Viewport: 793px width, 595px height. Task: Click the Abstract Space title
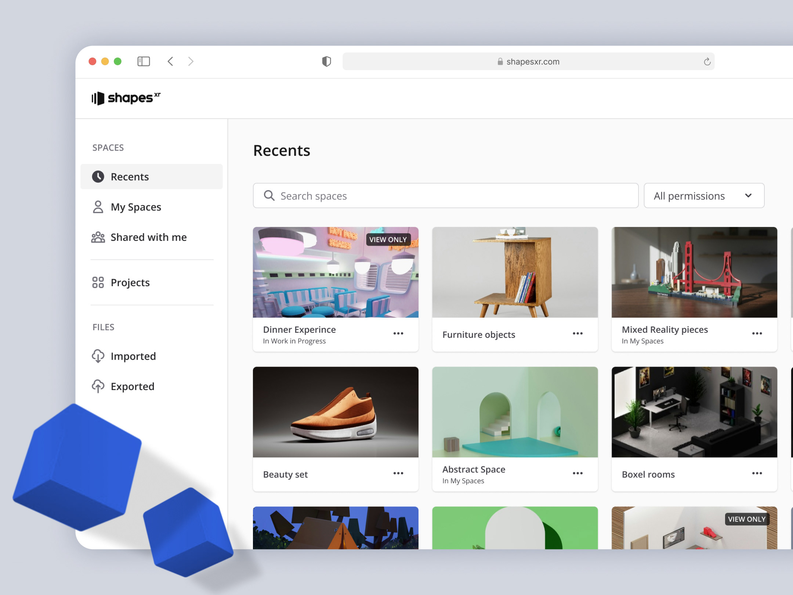474,469
